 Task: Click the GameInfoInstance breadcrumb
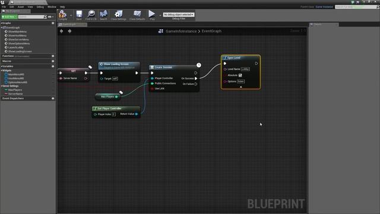pyautogui.click(x=181, y=31)
